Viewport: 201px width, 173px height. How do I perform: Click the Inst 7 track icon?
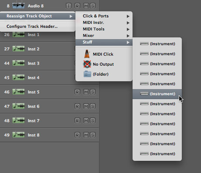(18, 120)
